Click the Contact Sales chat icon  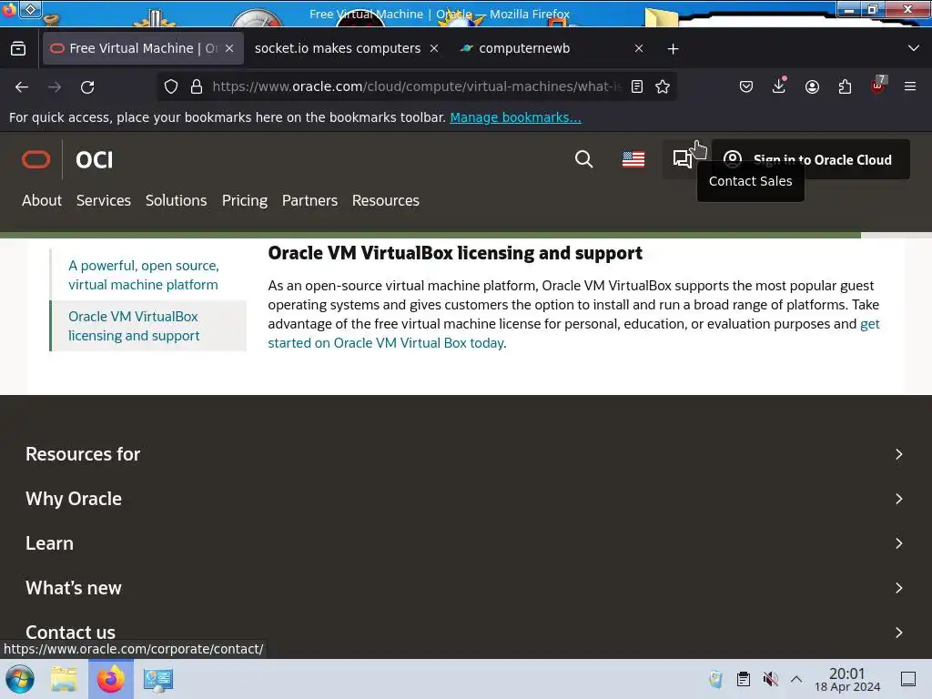(683, 158)
